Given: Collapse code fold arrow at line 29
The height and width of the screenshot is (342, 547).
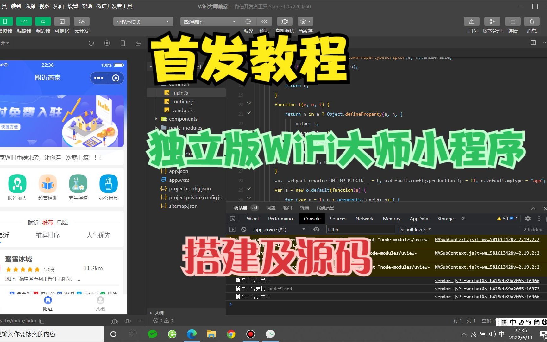Looking at the screenshot, I should pos(248,189).
